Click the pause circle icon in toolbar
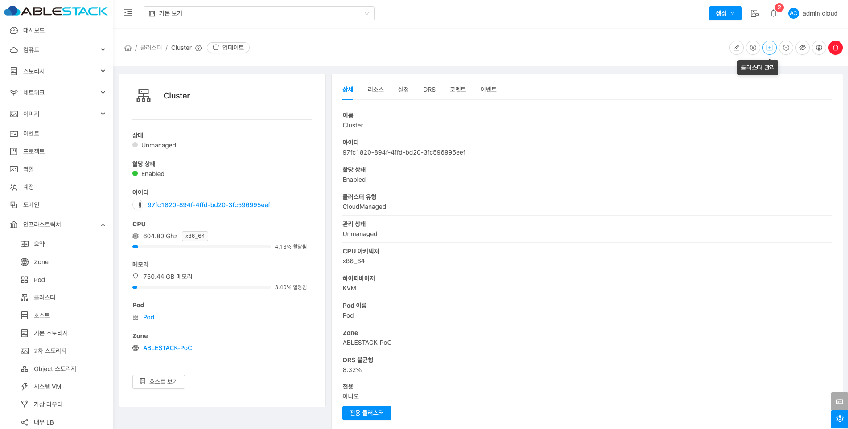The height and width of the screenshot is (429, 848). [753, 48]
